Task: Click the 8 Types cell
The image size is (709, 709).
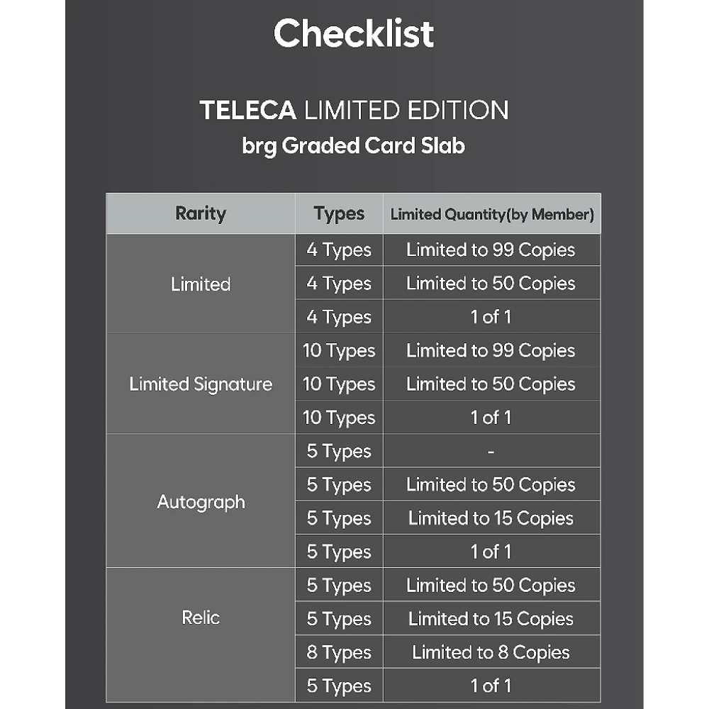Action: click(x=339, y=652)
